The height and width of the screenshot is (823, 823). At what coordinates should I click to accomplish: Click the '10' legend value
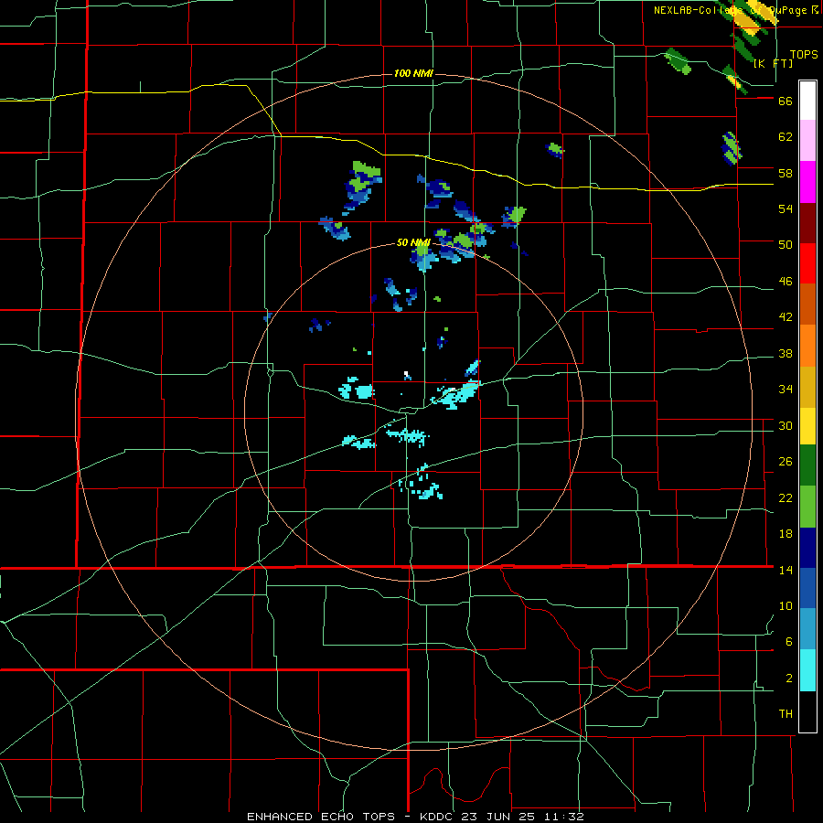click(786, 605)
